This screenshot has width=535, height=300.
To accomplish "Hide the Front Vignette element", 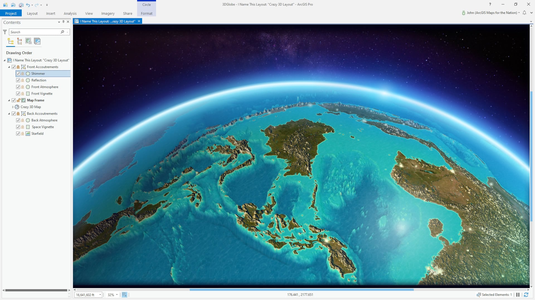I will coord(18,94).
